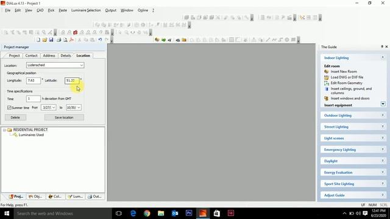This screenshot has height=219, width=390.
Task: Expand the Outdoor Lighting guide section
Action: (x=383, y=115)
